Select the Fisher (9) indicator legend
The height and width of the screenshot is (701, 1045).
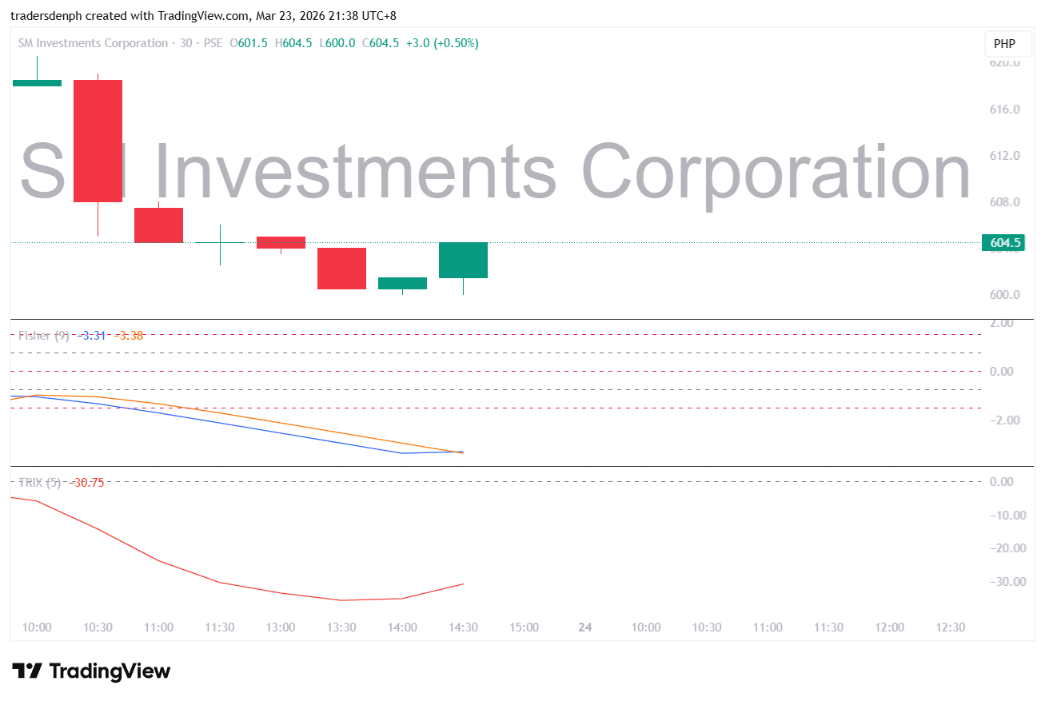coord(44,336)
